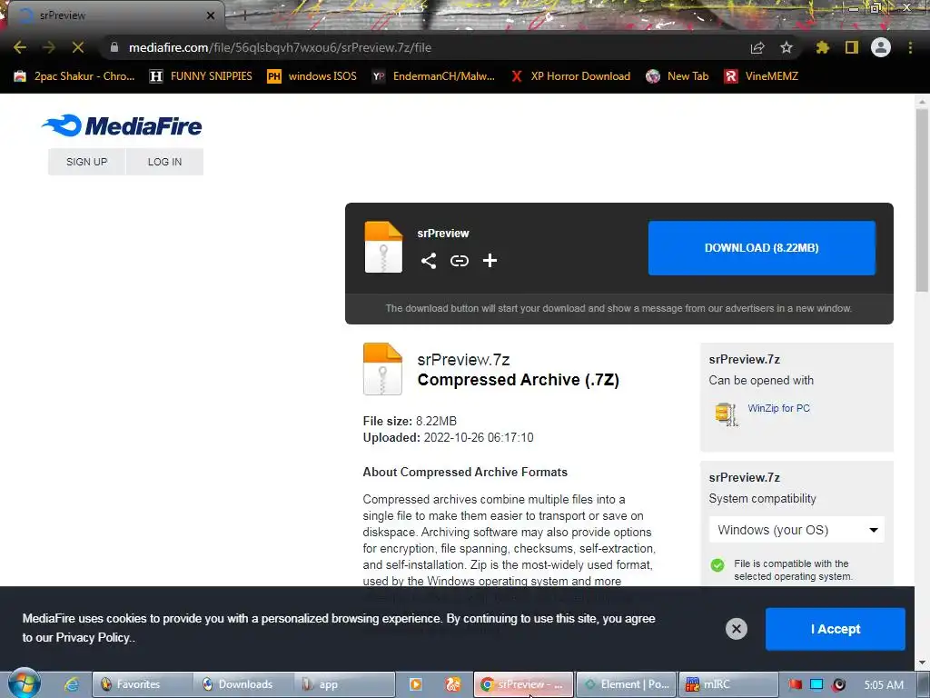This screenshot has height=698, width=930.
Task: Click 'About Compressed Archive Formats' heading
Action: pos(465,472)
